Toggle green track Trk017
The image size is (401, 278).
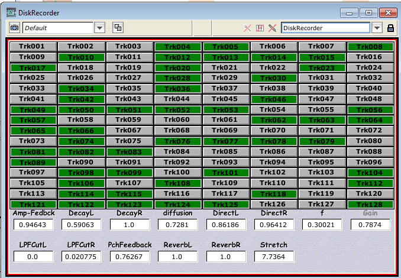point(33,67)
